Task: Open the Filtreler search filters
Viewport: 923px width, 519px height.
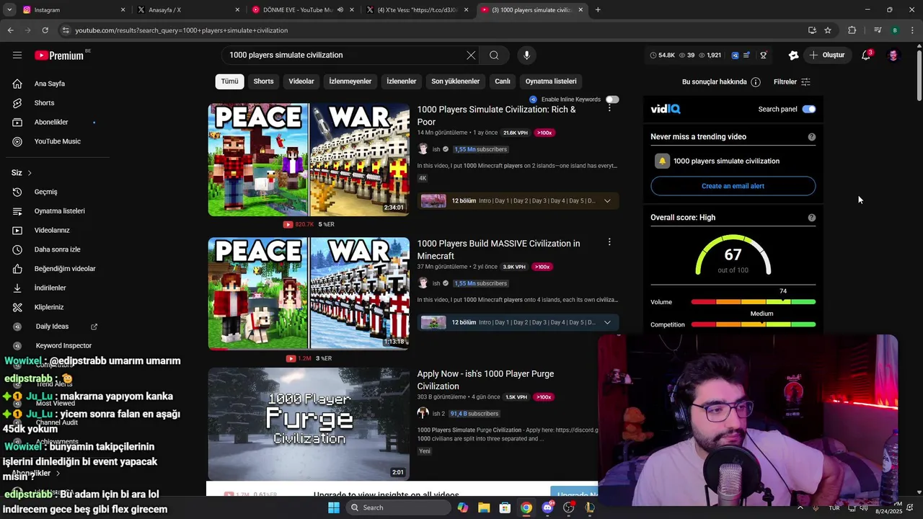Action: click(792, 82)
